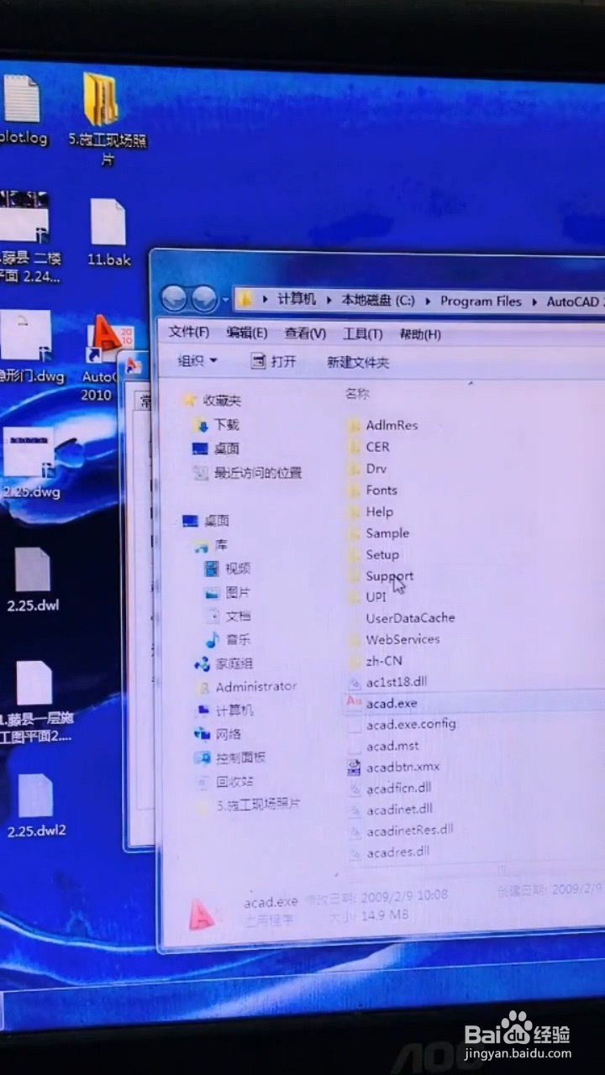Select the 2.25.dwg desktop file
This screenshot has height=1075, width=605.
[31, 464]
